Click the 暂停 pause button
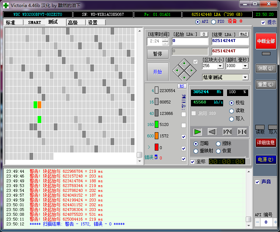 pyautogui.click(x=158, y=54)
